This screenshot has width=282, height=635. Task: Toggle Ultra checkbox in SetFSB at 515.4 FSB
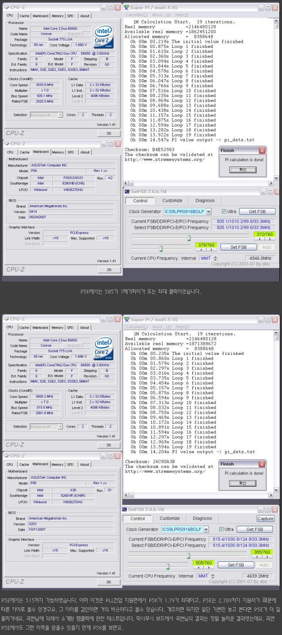tap(221, 529)
